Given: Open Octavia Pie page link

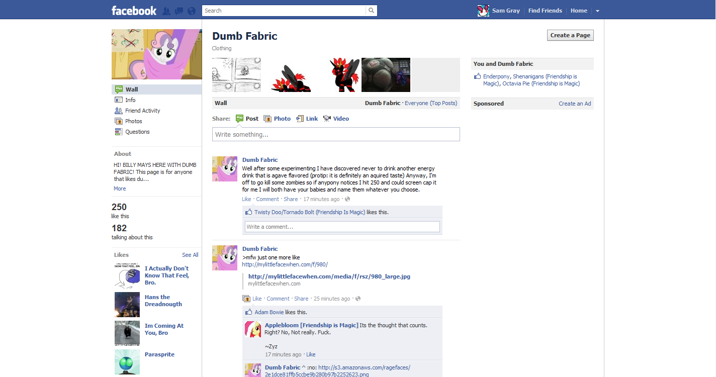Looking at the screenshot, I should click(541, 83).
